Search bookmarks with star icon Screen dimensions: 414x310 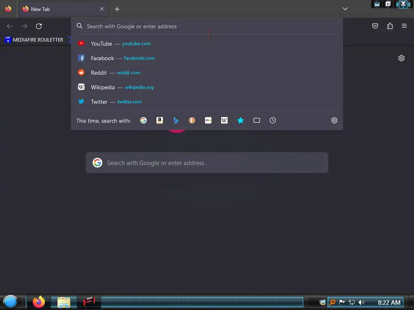[x=241, y=120]
